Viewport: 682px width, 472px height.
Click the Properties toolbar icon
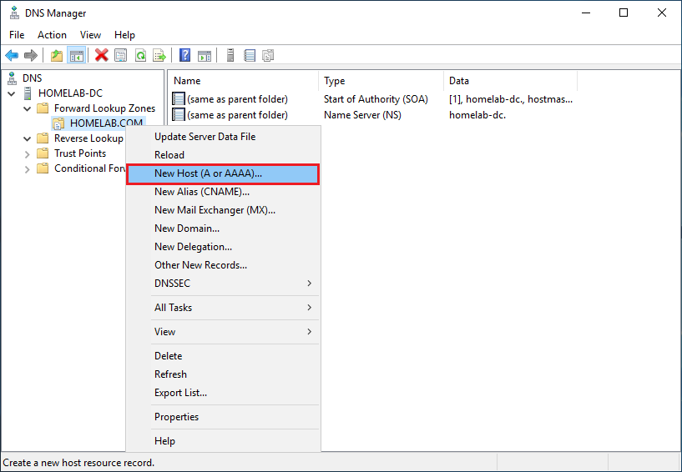[121, 56]
